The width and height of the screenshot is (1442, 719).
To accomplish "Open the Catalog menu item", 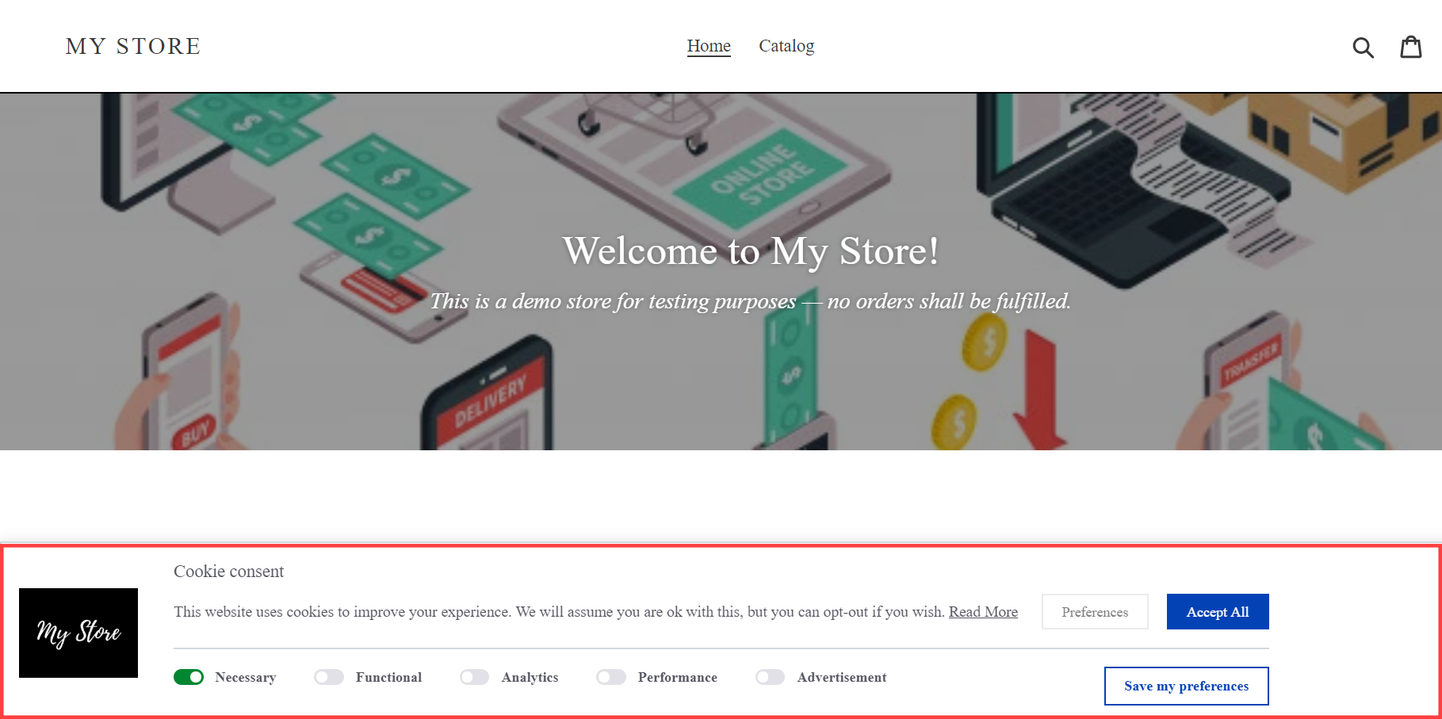I will (786, 46).
